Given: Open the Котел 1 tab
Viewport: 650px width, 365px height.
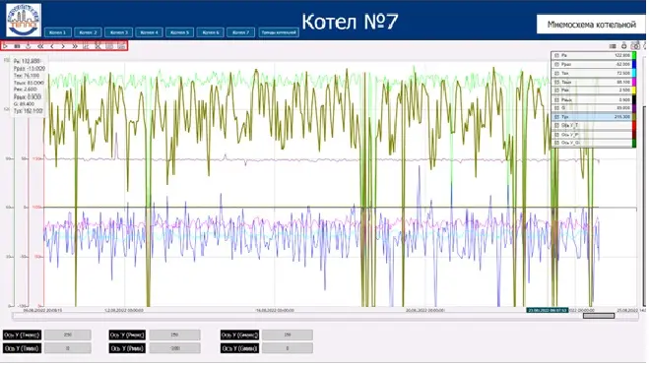Looking at the screenshot, I should 58,32.
